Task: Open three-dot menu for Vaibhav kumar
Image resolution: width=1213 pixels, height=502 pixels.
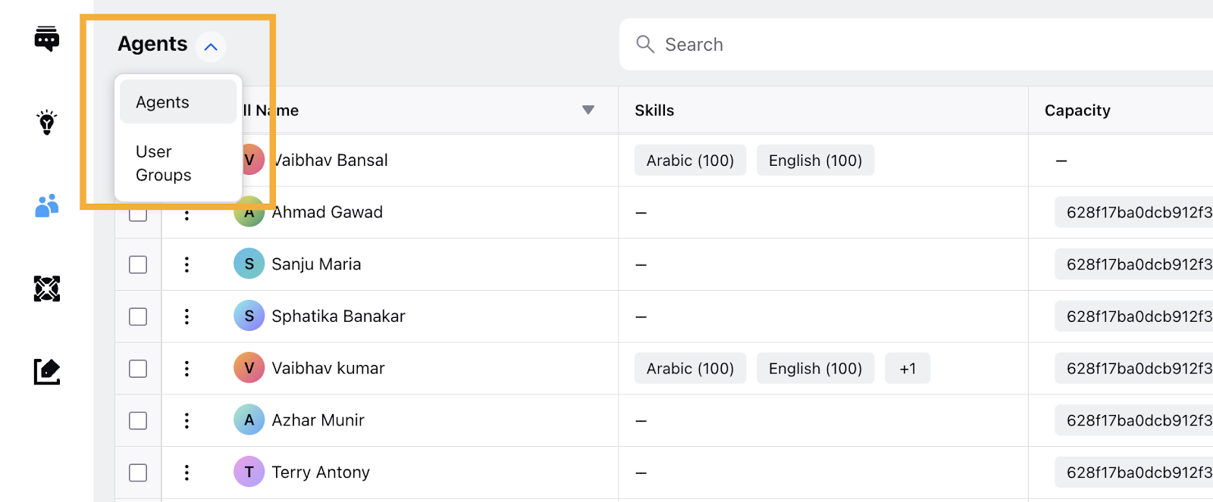Action: click(x=186, y=369)
